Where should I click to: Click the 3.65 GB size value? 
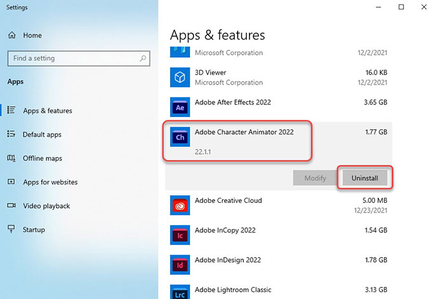click(376, 102)
